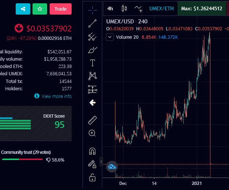Click the $1,958,288.73 daily volume value
Screen dimensions: 229x190
pyautogui.click(x=58, y=59)
